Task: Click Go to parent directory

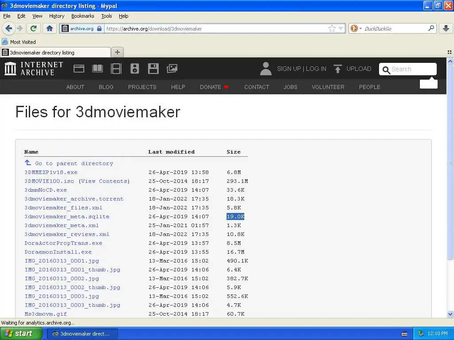Action: pos(74,163)
